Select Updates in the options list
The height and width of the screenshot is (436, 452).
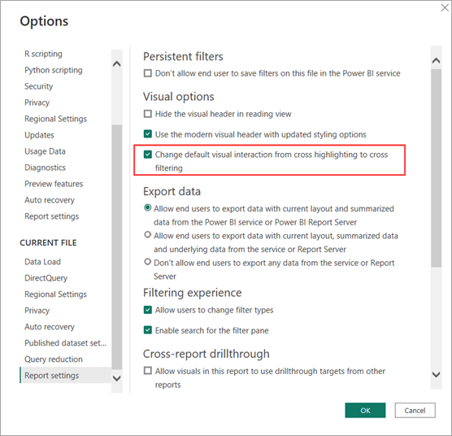coord(39,135)
